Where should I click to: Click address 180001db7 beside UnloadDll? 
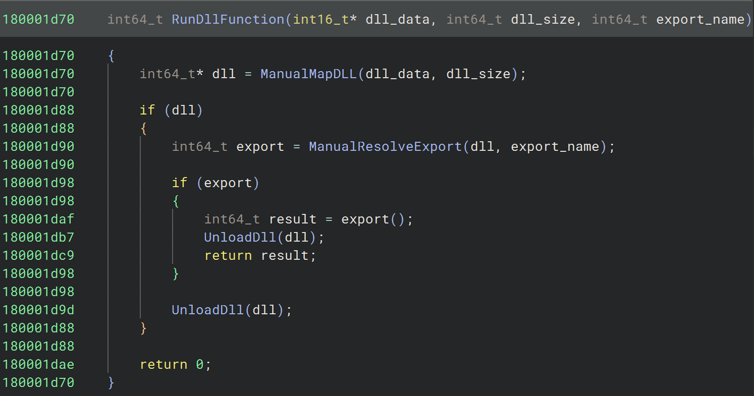pyautogui.click(x=38, y=237)
